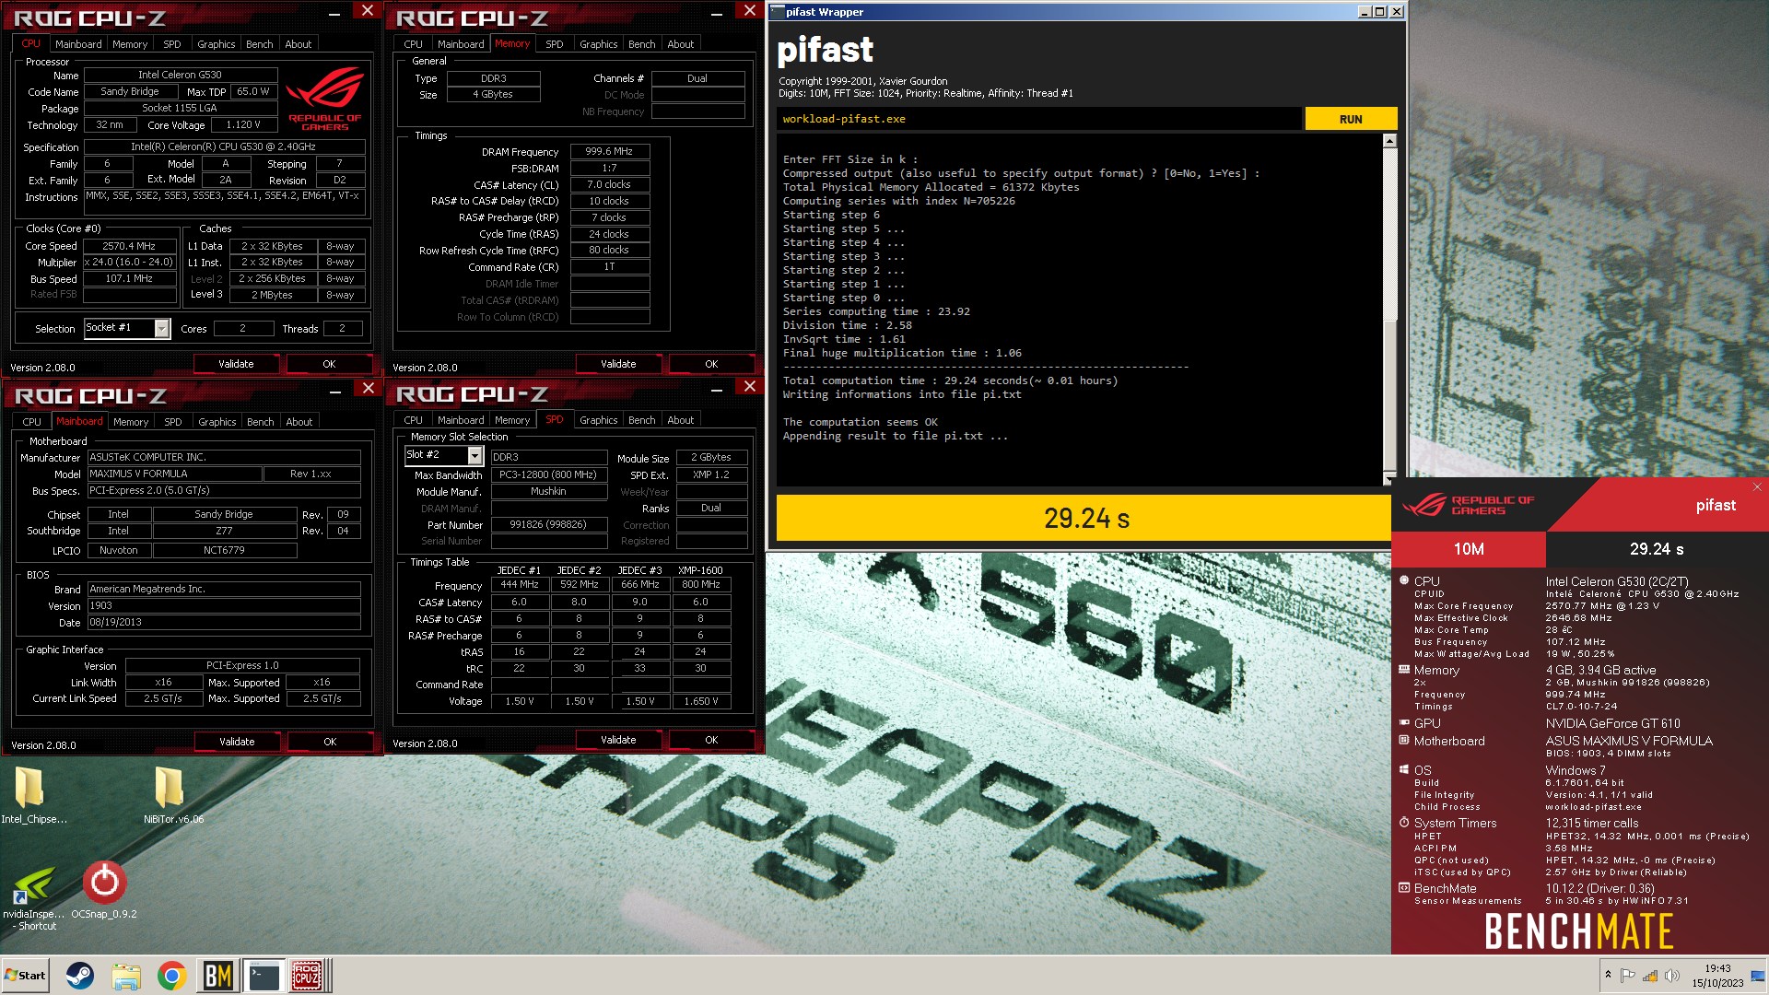
Task: Open the CPU tab in SPD window
Action: coord(413,420)
